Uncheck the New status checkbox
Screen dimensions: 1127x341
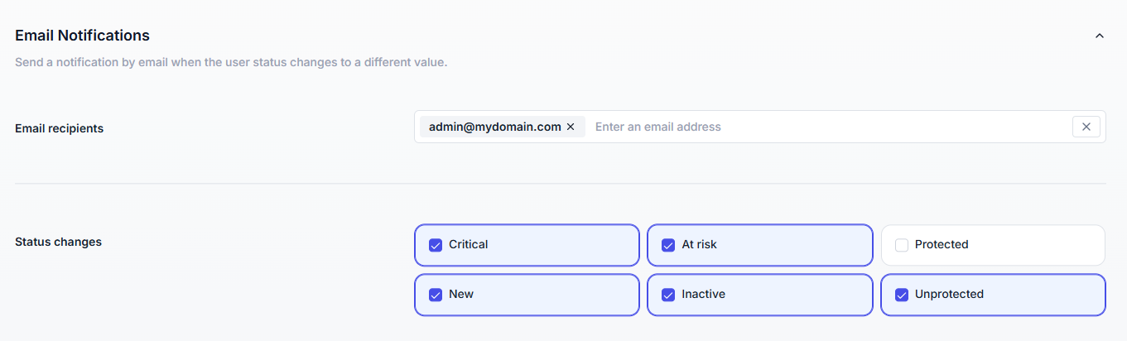pos(436,295)
